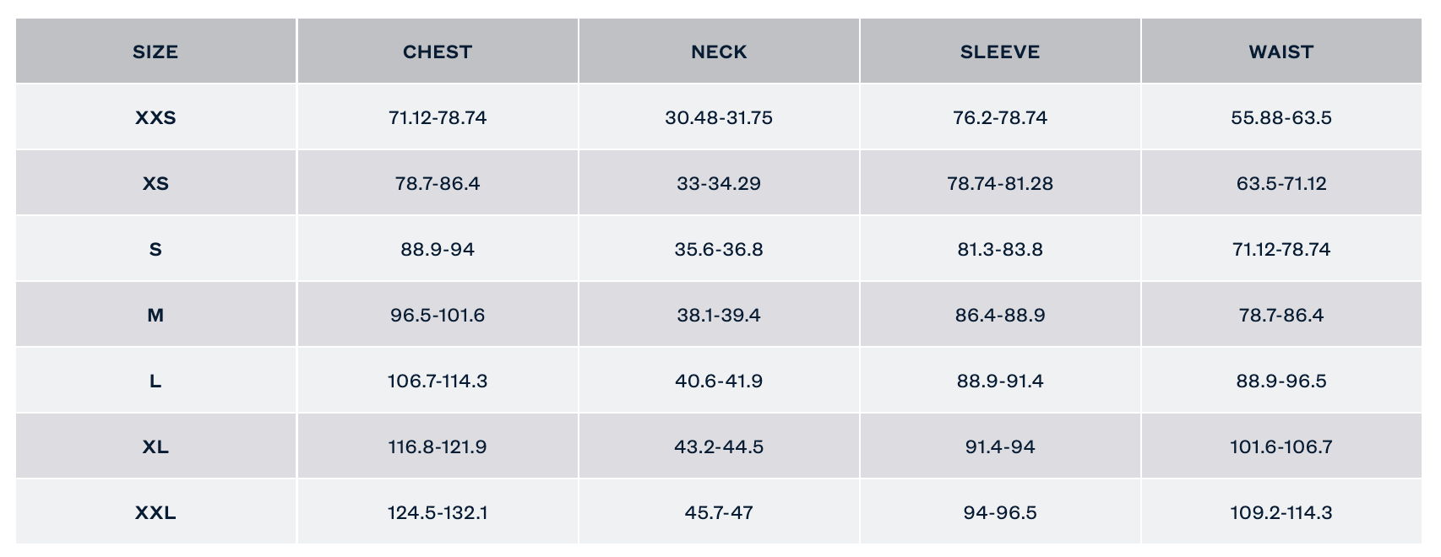This screenshot has height=557, width=1441.
Task: Click the WAIST column header
Action: tap(1281, 52)
